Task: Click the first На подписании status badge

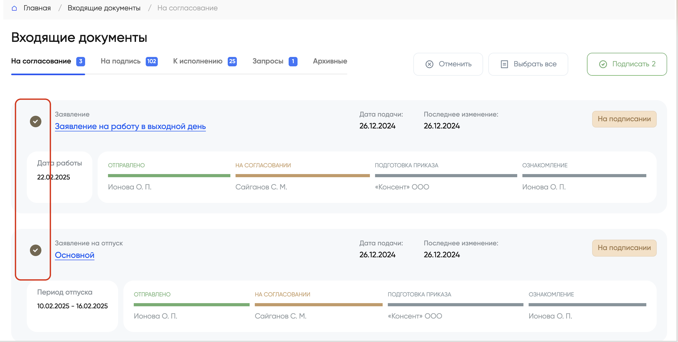Action: click(x=624, y=119)
